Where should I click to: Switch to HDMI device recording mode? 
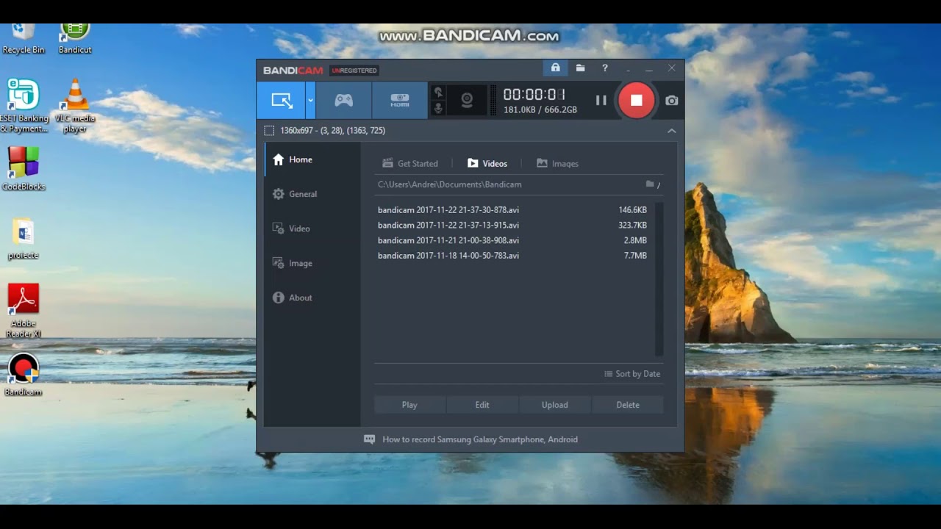tap(399, 101)
